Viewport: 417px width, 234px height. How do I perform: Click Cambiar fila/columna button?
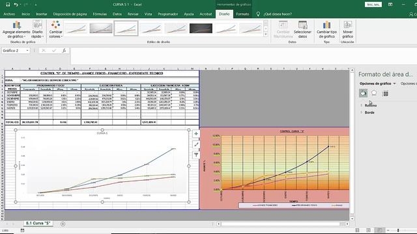283,29
